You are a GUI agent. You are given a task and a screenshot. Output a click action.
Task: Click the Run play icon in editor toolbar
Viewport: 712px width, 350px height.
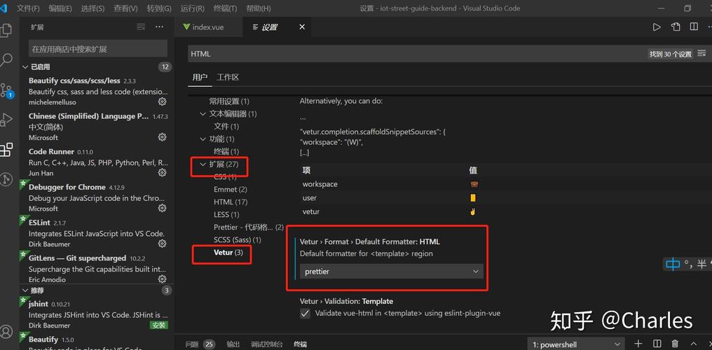657,27
